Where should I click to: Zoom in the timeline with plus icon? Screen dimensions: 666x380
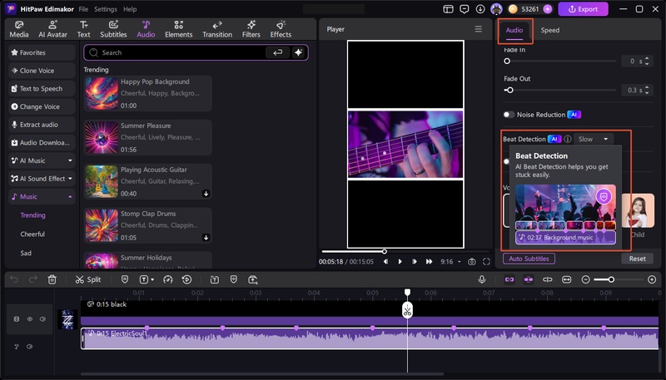point(652,279)
